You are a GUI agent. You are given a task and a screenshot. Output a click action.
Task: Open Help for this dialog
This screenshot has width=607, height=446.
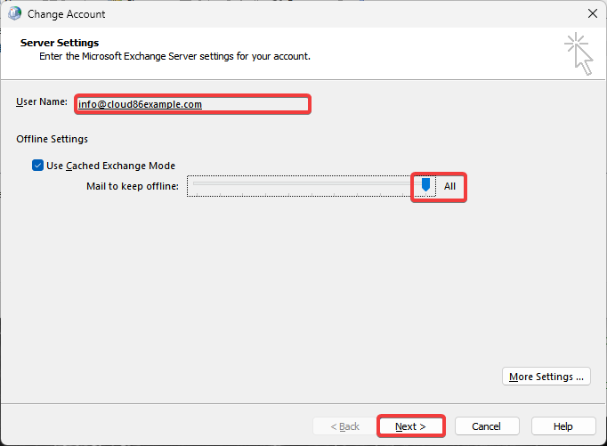[x=562, y=426]
